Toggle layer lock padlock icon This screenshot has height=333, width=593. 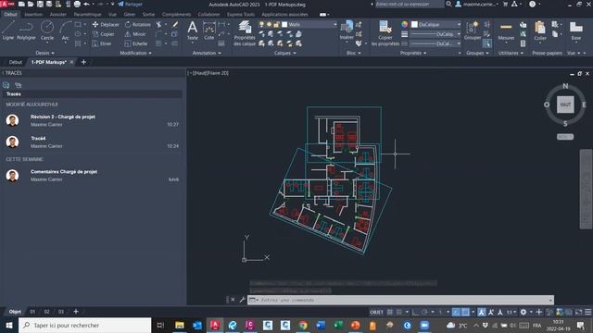click(276, 25)
